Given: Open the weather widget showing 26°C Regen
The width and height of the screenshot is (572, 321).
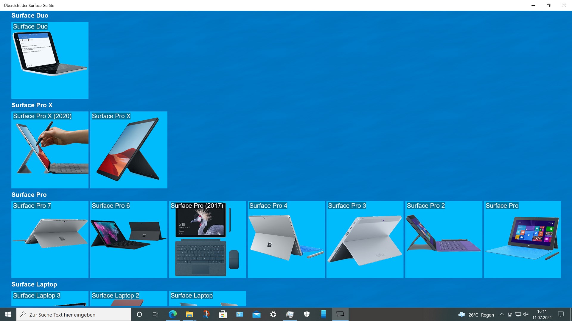Looking at the screenshot, I should (x=476, y=314).
